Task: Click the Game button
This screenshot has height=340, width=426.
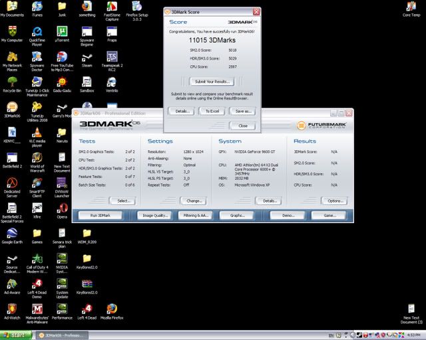Action: pyautogui.click(x=329, y=215)
